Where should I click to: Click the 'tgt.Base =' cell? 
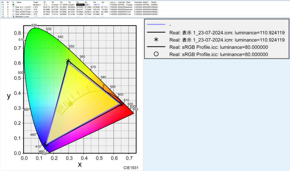pyautogui.click(x=37, y=5)
